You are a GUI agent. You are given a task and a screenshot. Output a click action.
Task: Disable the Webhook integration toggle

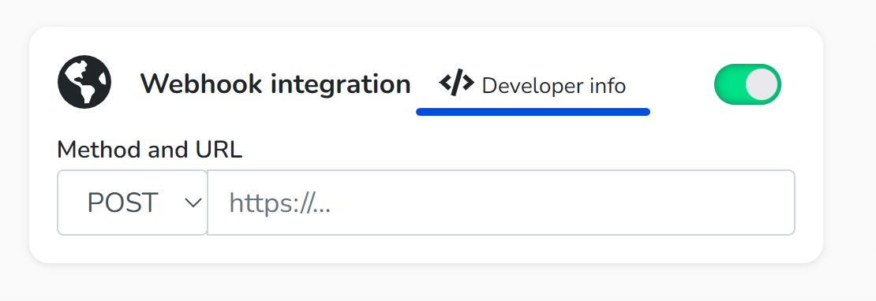tap(747, 84)
